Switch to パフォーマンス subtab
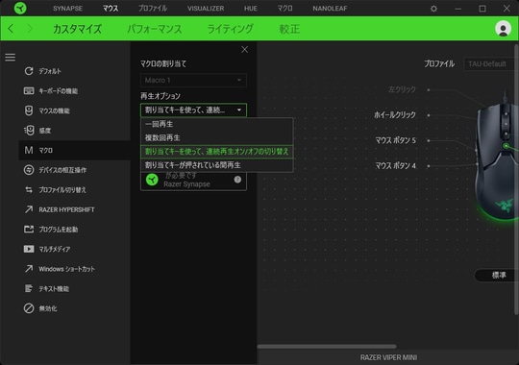This screenshot has height=365, width=519. pyautogui.click(x=155, y=29)
